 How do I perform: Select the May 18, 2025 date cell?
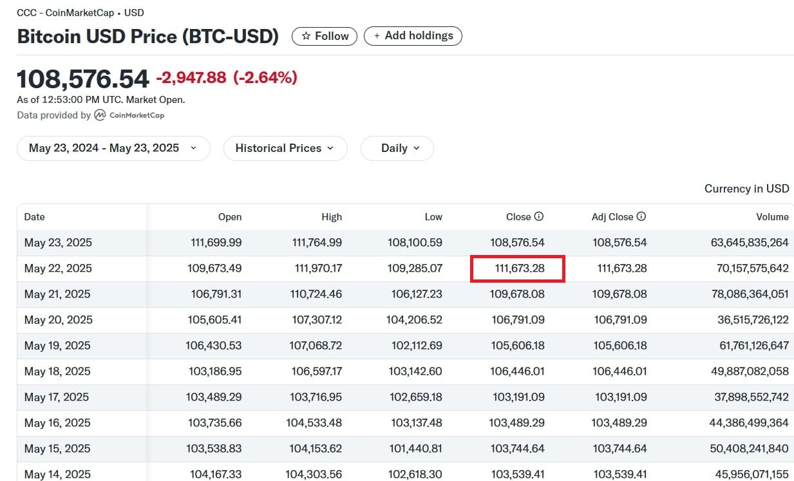(x=58, y=372)
